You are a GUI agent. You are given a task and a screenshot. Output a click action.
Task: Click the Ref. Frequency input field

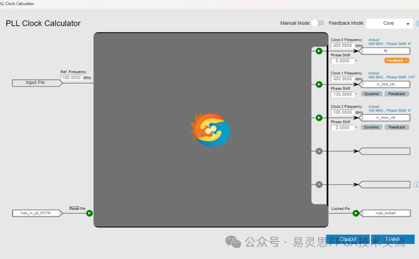[71, 78]
